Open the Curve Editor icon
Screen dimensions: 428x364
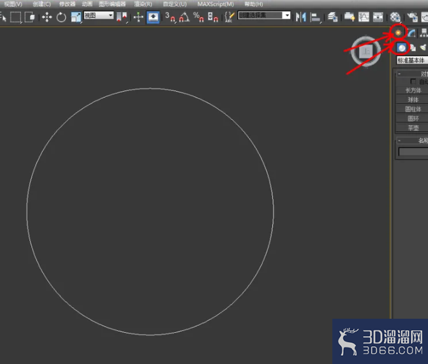364,17
